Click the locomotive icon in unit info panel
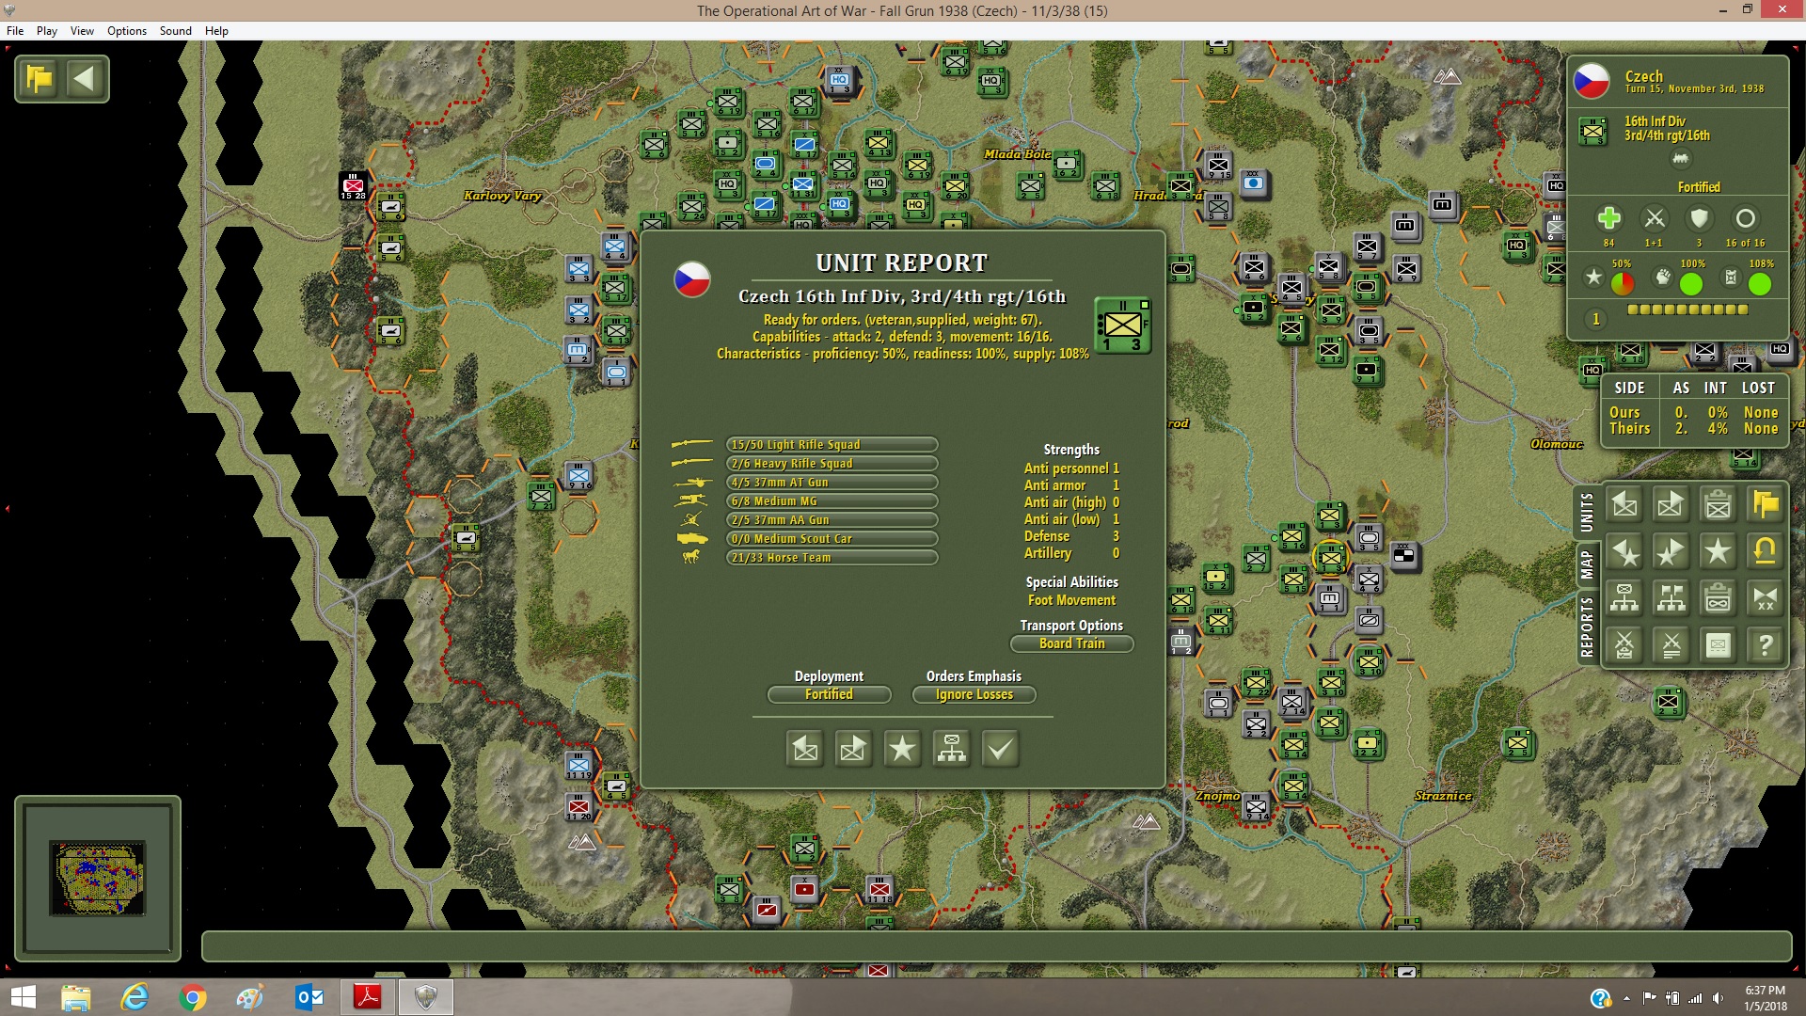Viewport: 1806px width, 1016px height. (x=1680, y=159)
